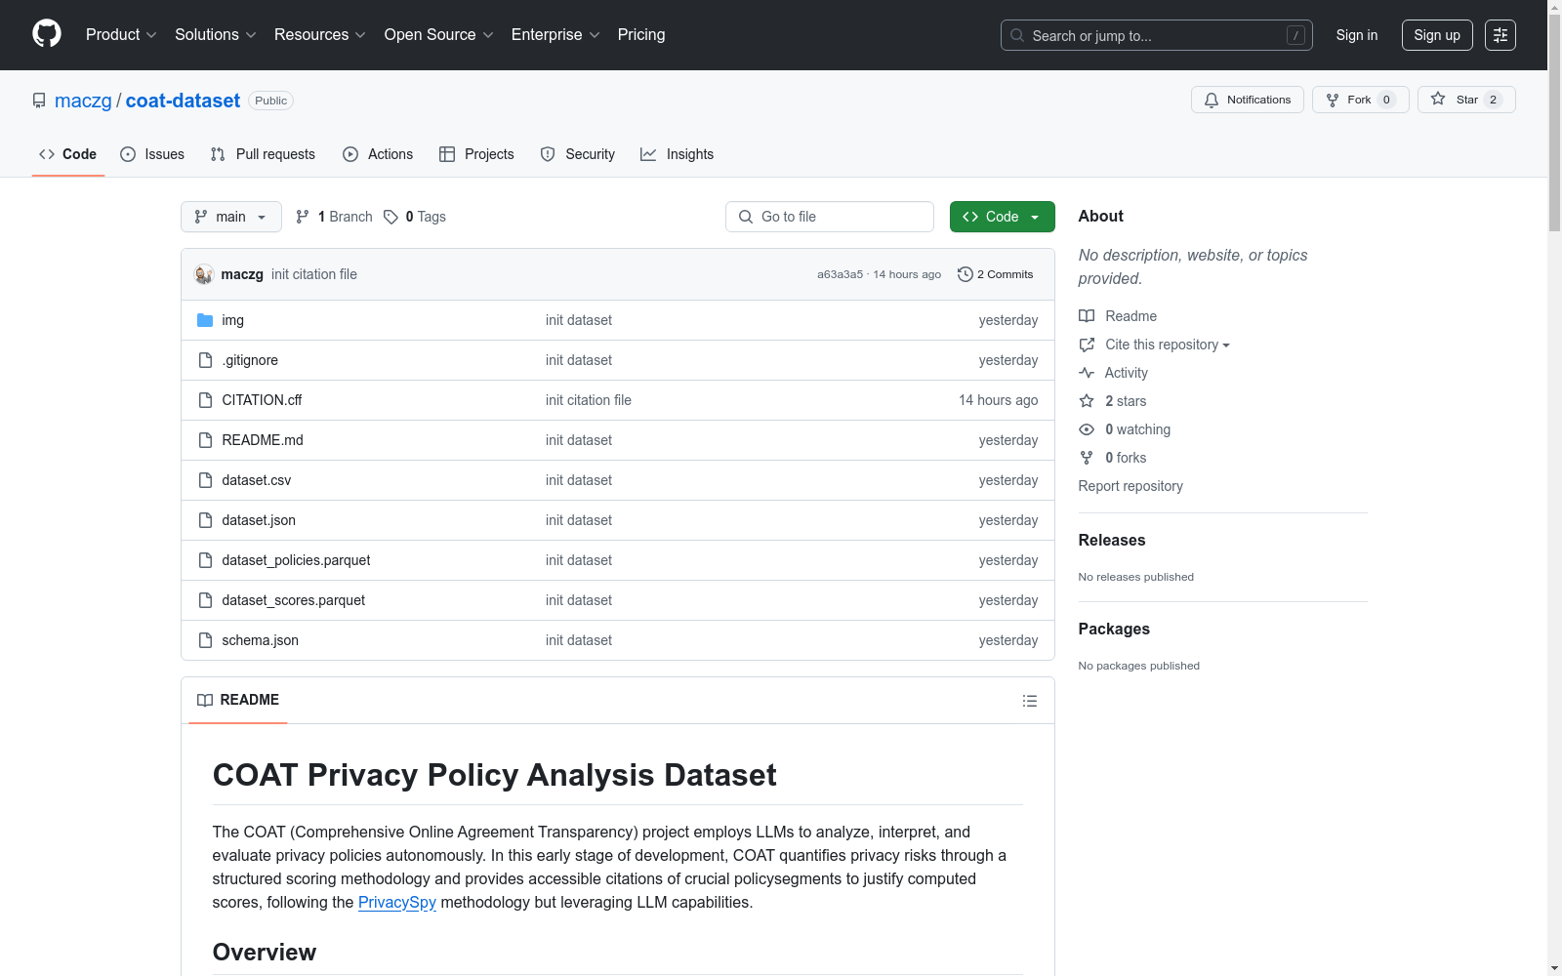Image resolution: width=1562 pixels, height=976 pixels.
Task: Click the fork icon in Fork button
Action: click(1333, 100)
